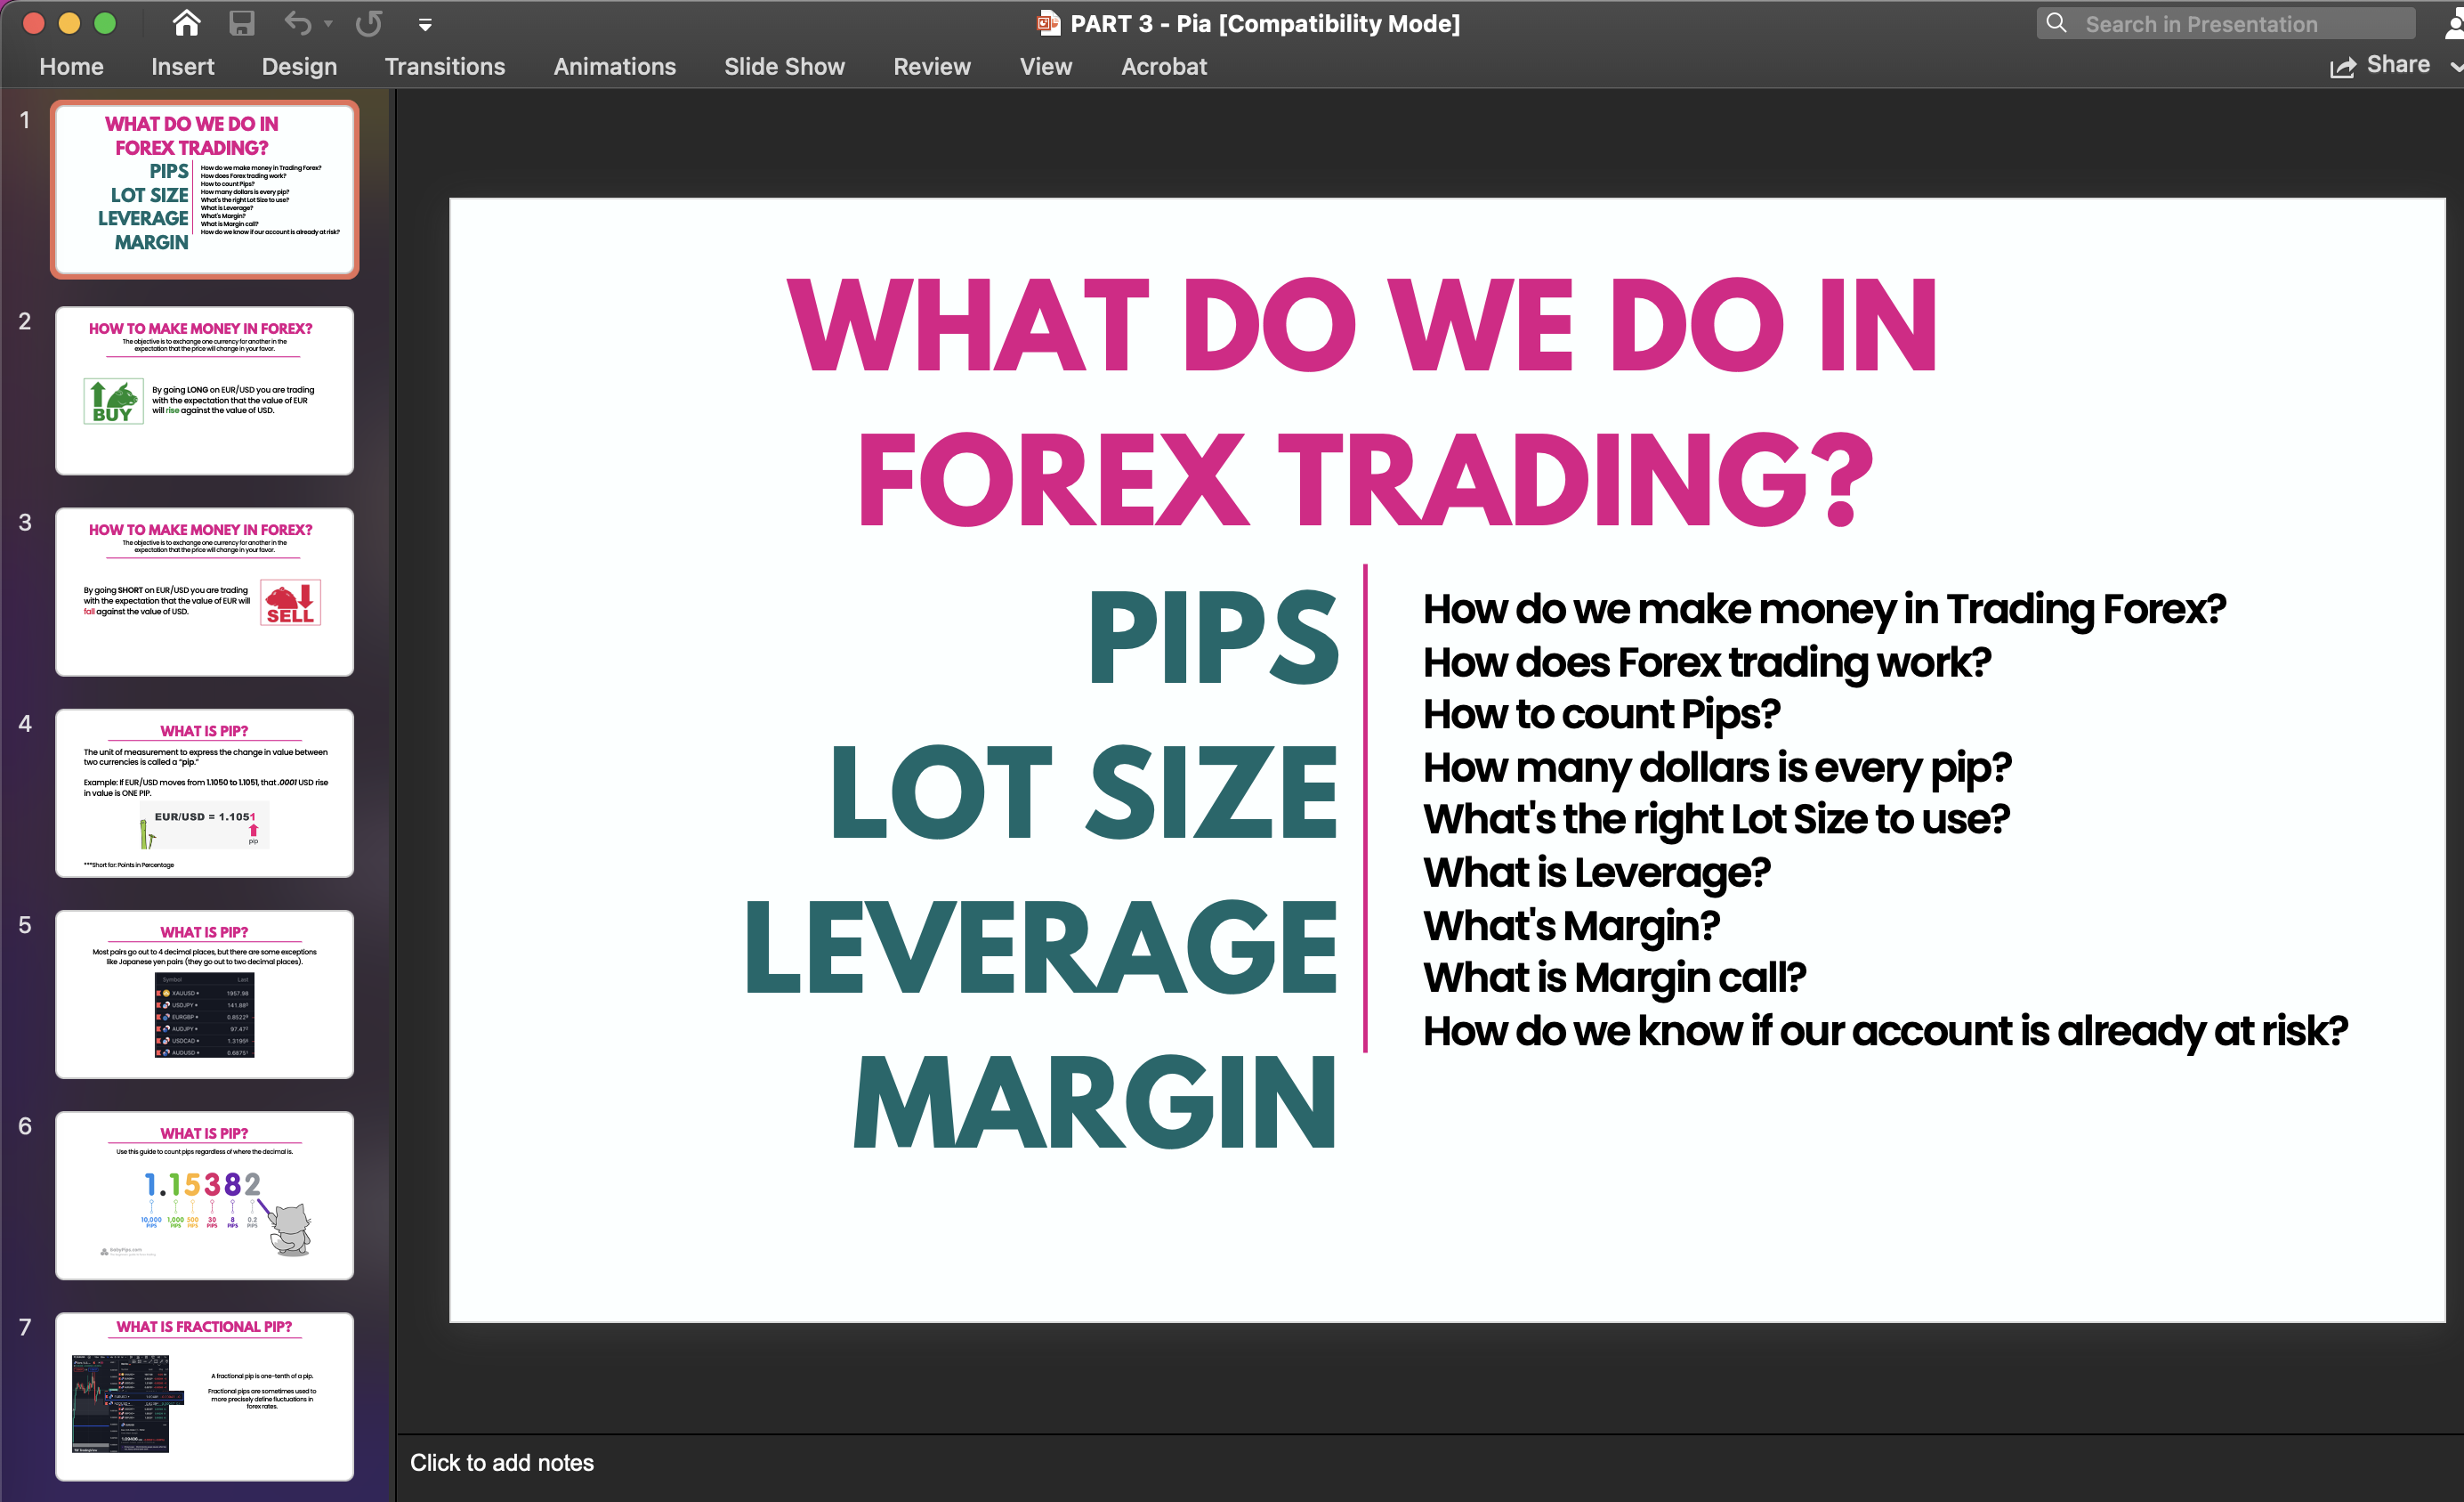2464x1502 pixels.
Task: Select slide 2 thumbnail with BUY image
Action: [x=204, y=390]
